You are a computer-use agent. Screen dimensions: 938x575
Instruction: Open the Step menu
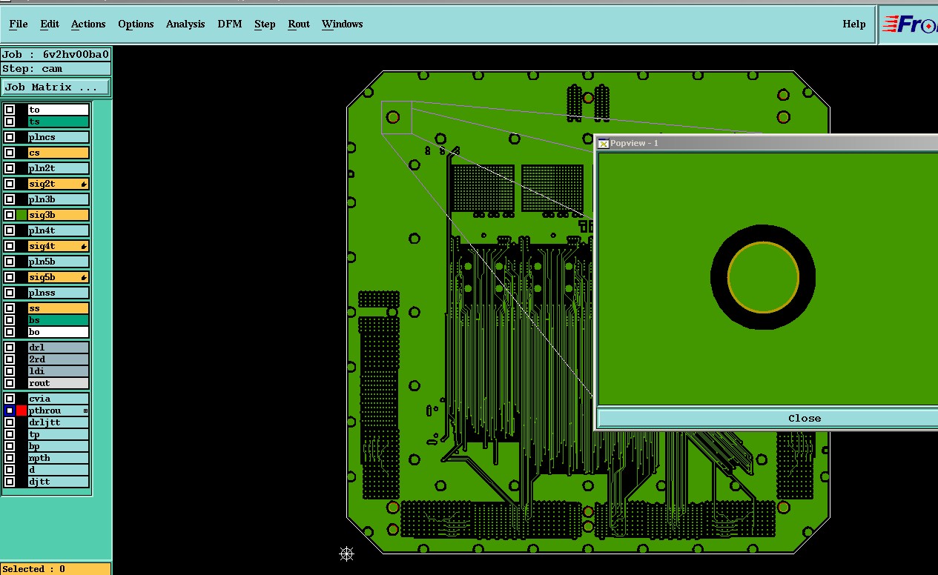point(265,24)
